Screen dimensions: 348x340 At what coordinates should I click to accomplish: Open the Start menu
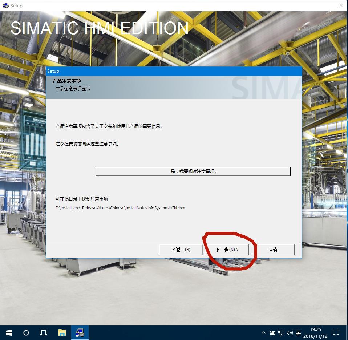(8, 332)
